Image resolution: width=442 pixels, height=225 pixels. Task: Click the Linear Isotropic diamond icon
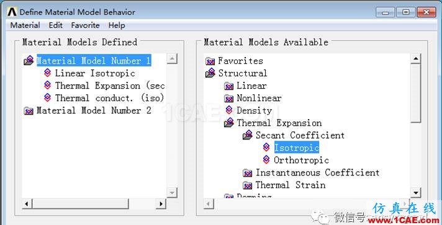47,73
